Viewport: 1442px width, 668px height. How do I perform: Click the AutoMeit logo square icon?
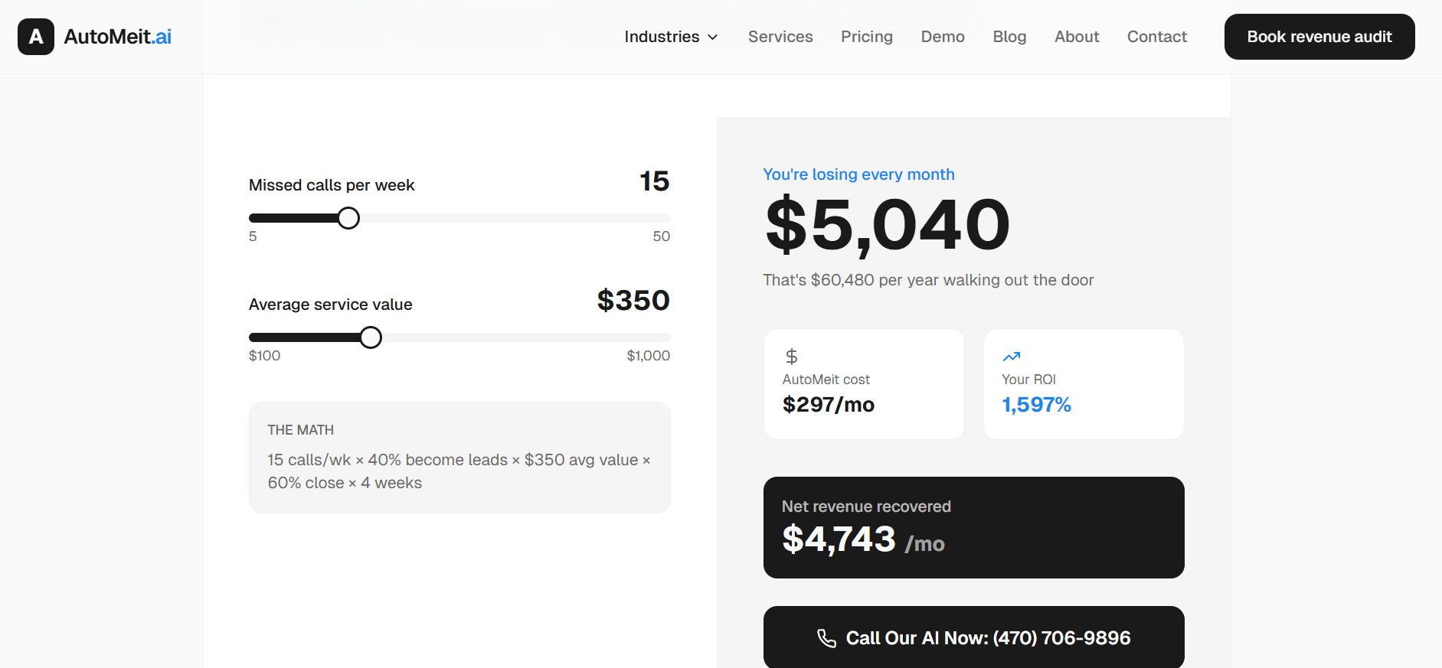(x=36, y=37)
